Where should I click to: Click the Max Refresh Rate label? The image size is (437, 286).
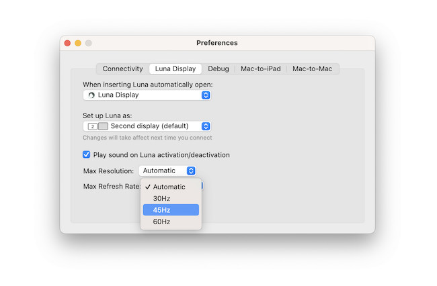click(112, 186)
